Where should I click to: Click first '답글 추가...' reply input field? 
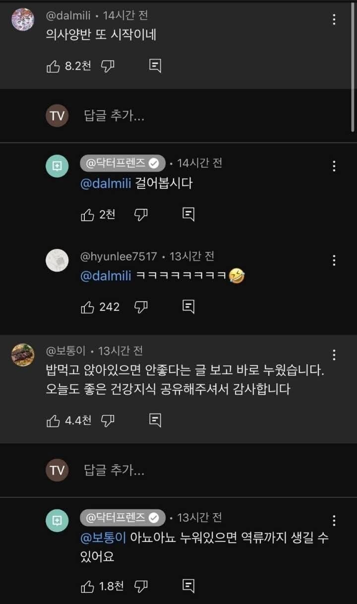pos(114,116)
